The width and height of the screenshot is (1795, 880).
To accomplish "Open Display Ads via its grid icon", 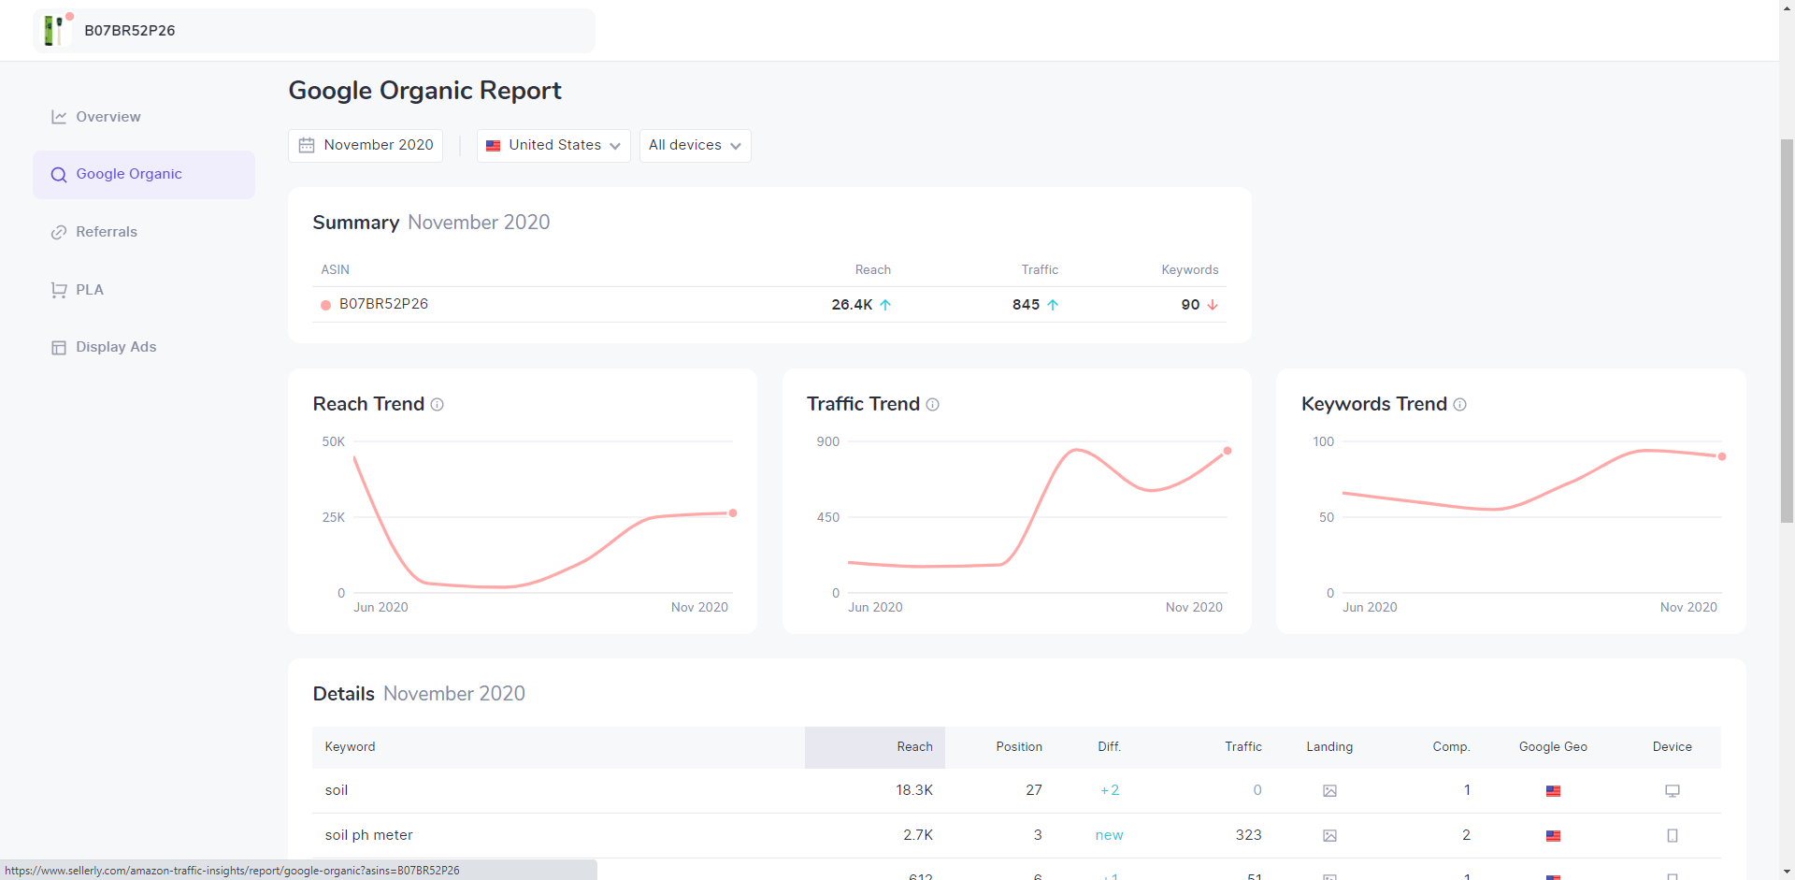I will click(x=58, y=347).
